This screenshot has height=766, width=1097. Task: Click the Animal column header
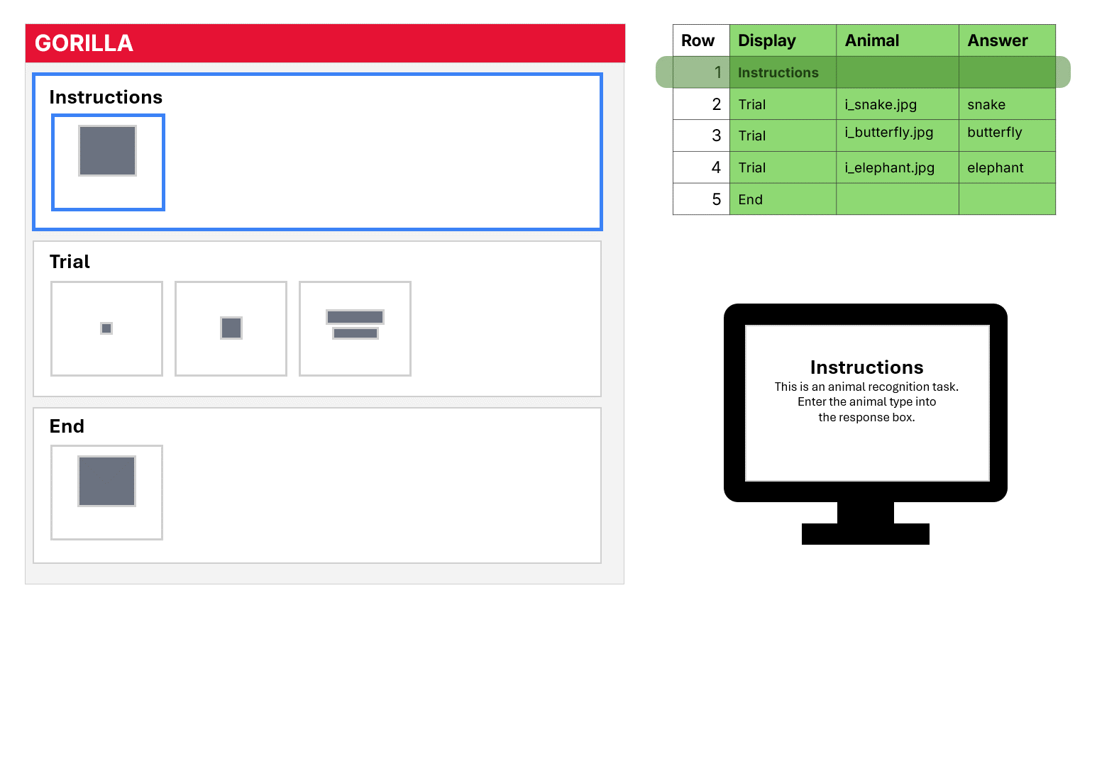pyautogui.click(x=871, y=40)
